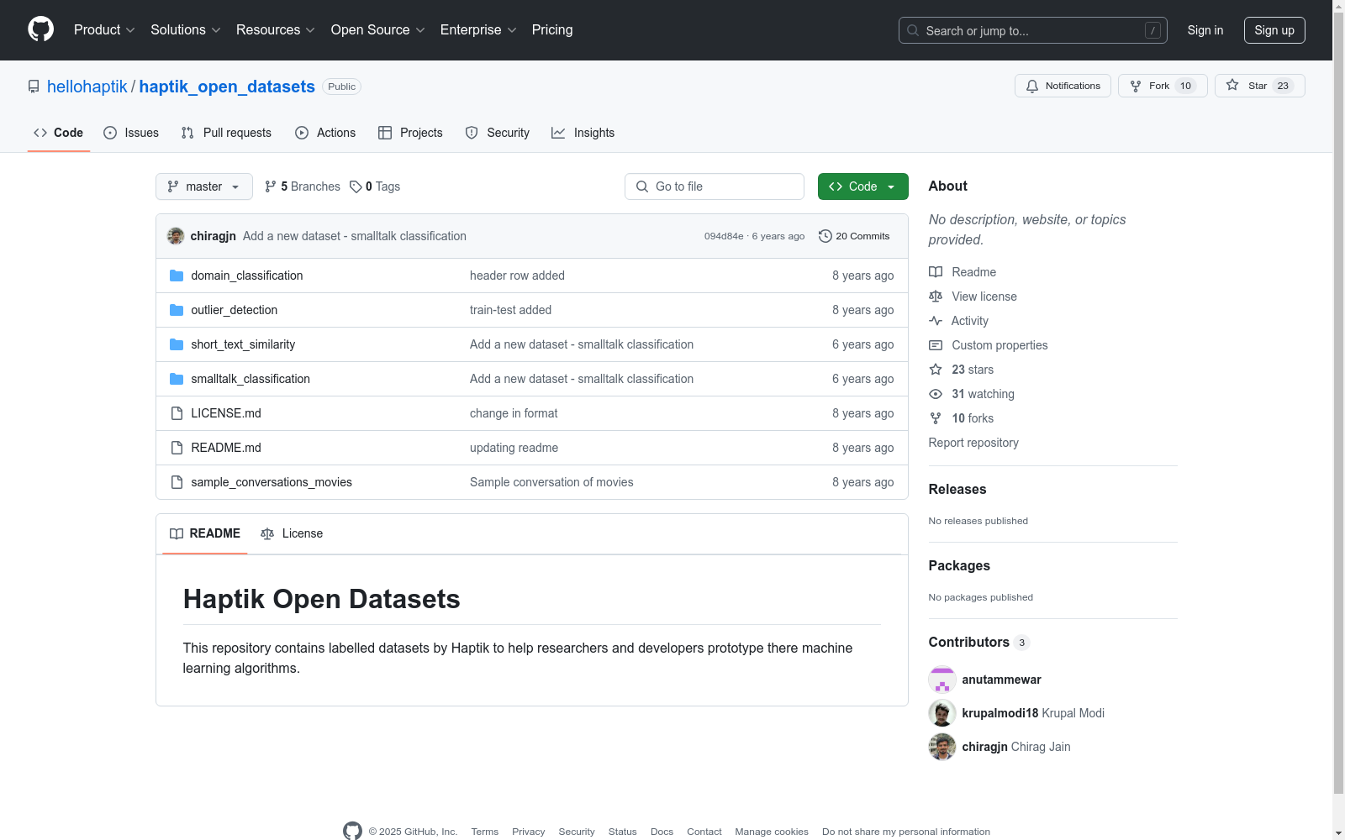The height and width of the screenshot is (840, 1345).
Task: Click the short_text_similarity folder icon
Action: (x=177, y=344)
